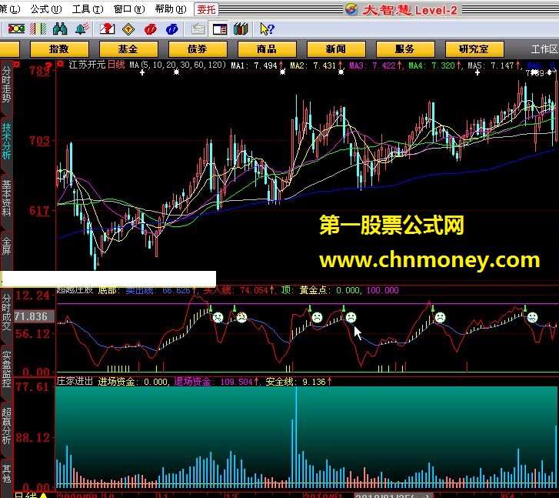Image resolution: width=559 pixels, height=498 pixels.
Task: Click the MA(5,10,20,30,60,120) parameter label
Action: click(178, 65)
